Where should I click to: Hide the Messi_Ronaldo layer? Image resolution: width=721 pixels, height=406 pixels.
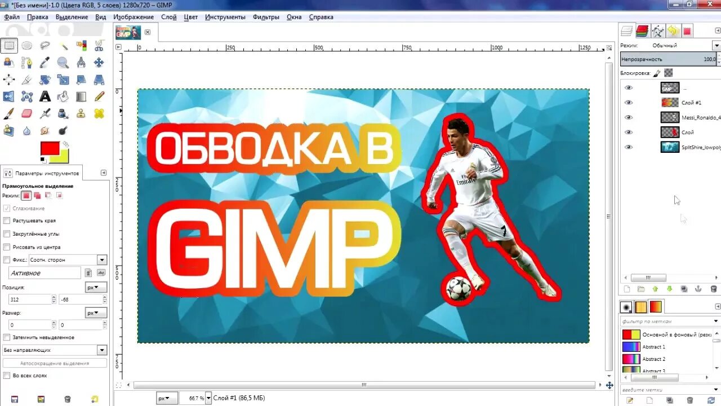coord(629,117)
